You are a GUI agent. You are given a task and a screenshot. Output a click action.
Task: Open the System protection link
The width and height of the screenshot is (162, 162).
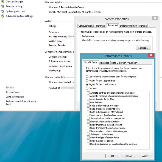coord(15,11)
